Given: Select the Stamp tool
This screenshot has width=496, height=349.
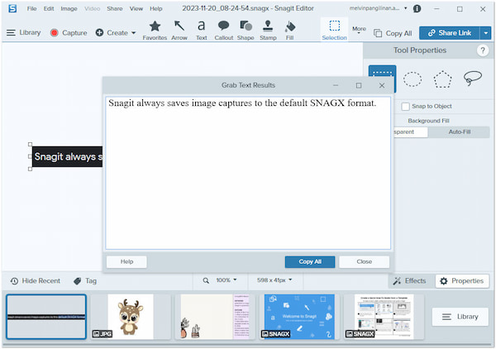Looking at the screenshot, I should pyautogui.click(x=268, y=30).
